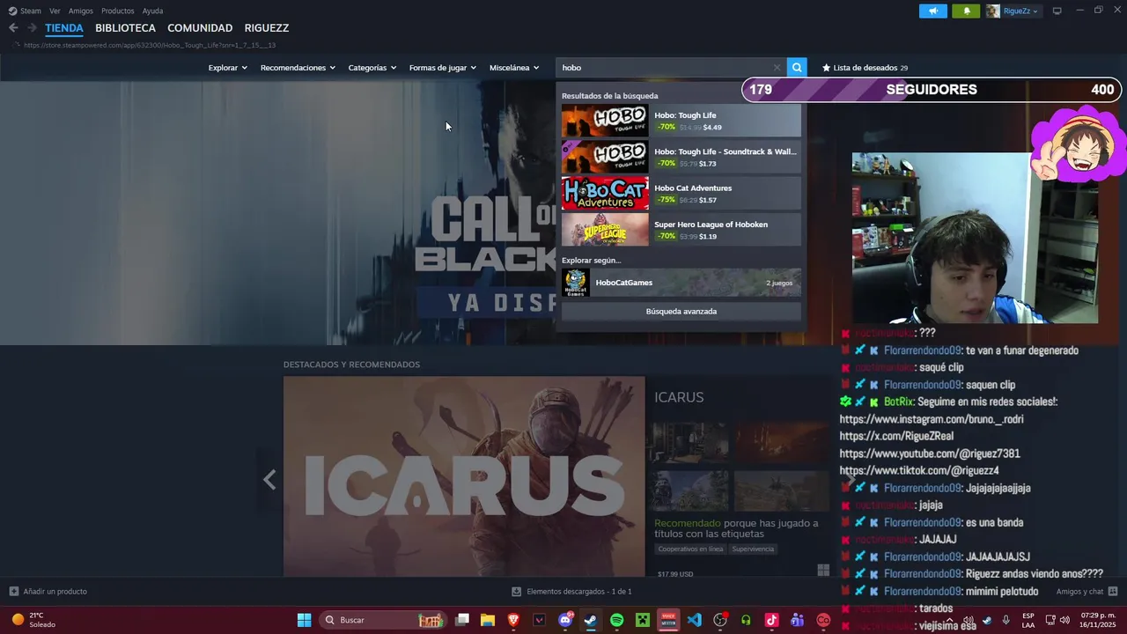Click the Supervivencia tag
This screenshot has height=634, width=1127.
coord(753,549)
